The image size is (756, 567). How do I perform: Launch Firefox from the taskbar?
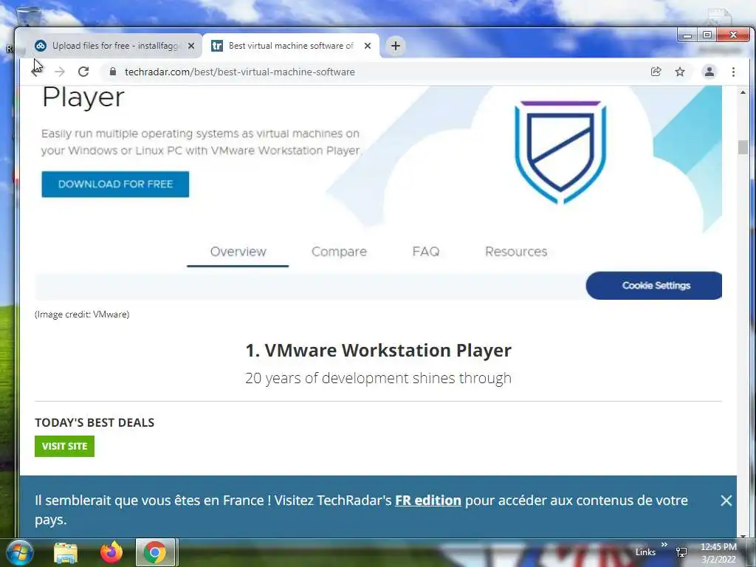click(111, 552)
